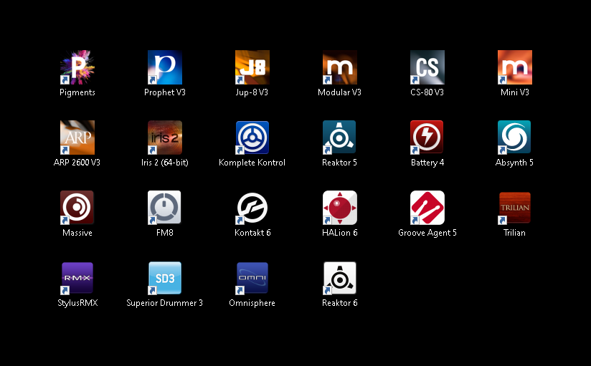Viewport: 591px width, 366px height.
Task: Click the "Komplete Kontrol" label text
Action: pos(252,163)
